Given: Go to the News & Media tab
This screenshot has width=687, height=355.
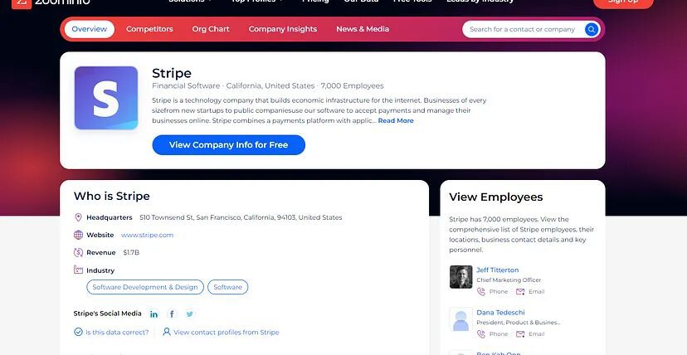Looking at the screenshot, I should [363, 29].
